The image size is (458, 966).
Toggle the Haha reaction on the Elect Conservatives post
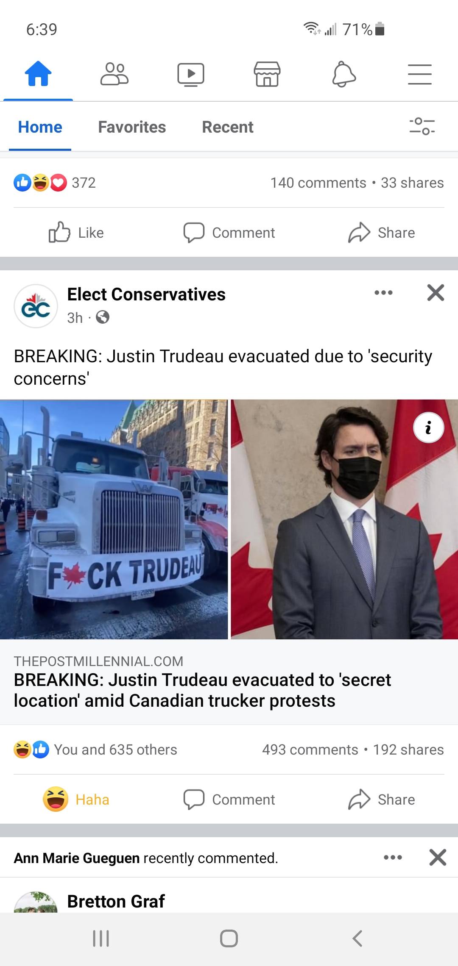[x=76, y=799]
